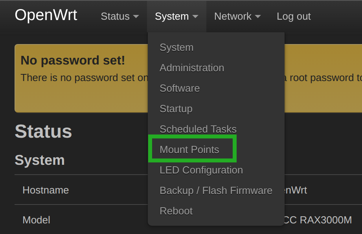Select Reboot from System menu
The image size is (362, 234).
click(176, 211)
